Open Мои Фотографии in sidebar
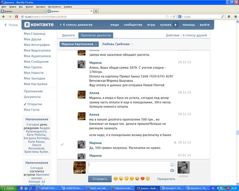The height and width of the screenshot is (191, 239). [x=37, y=45]
